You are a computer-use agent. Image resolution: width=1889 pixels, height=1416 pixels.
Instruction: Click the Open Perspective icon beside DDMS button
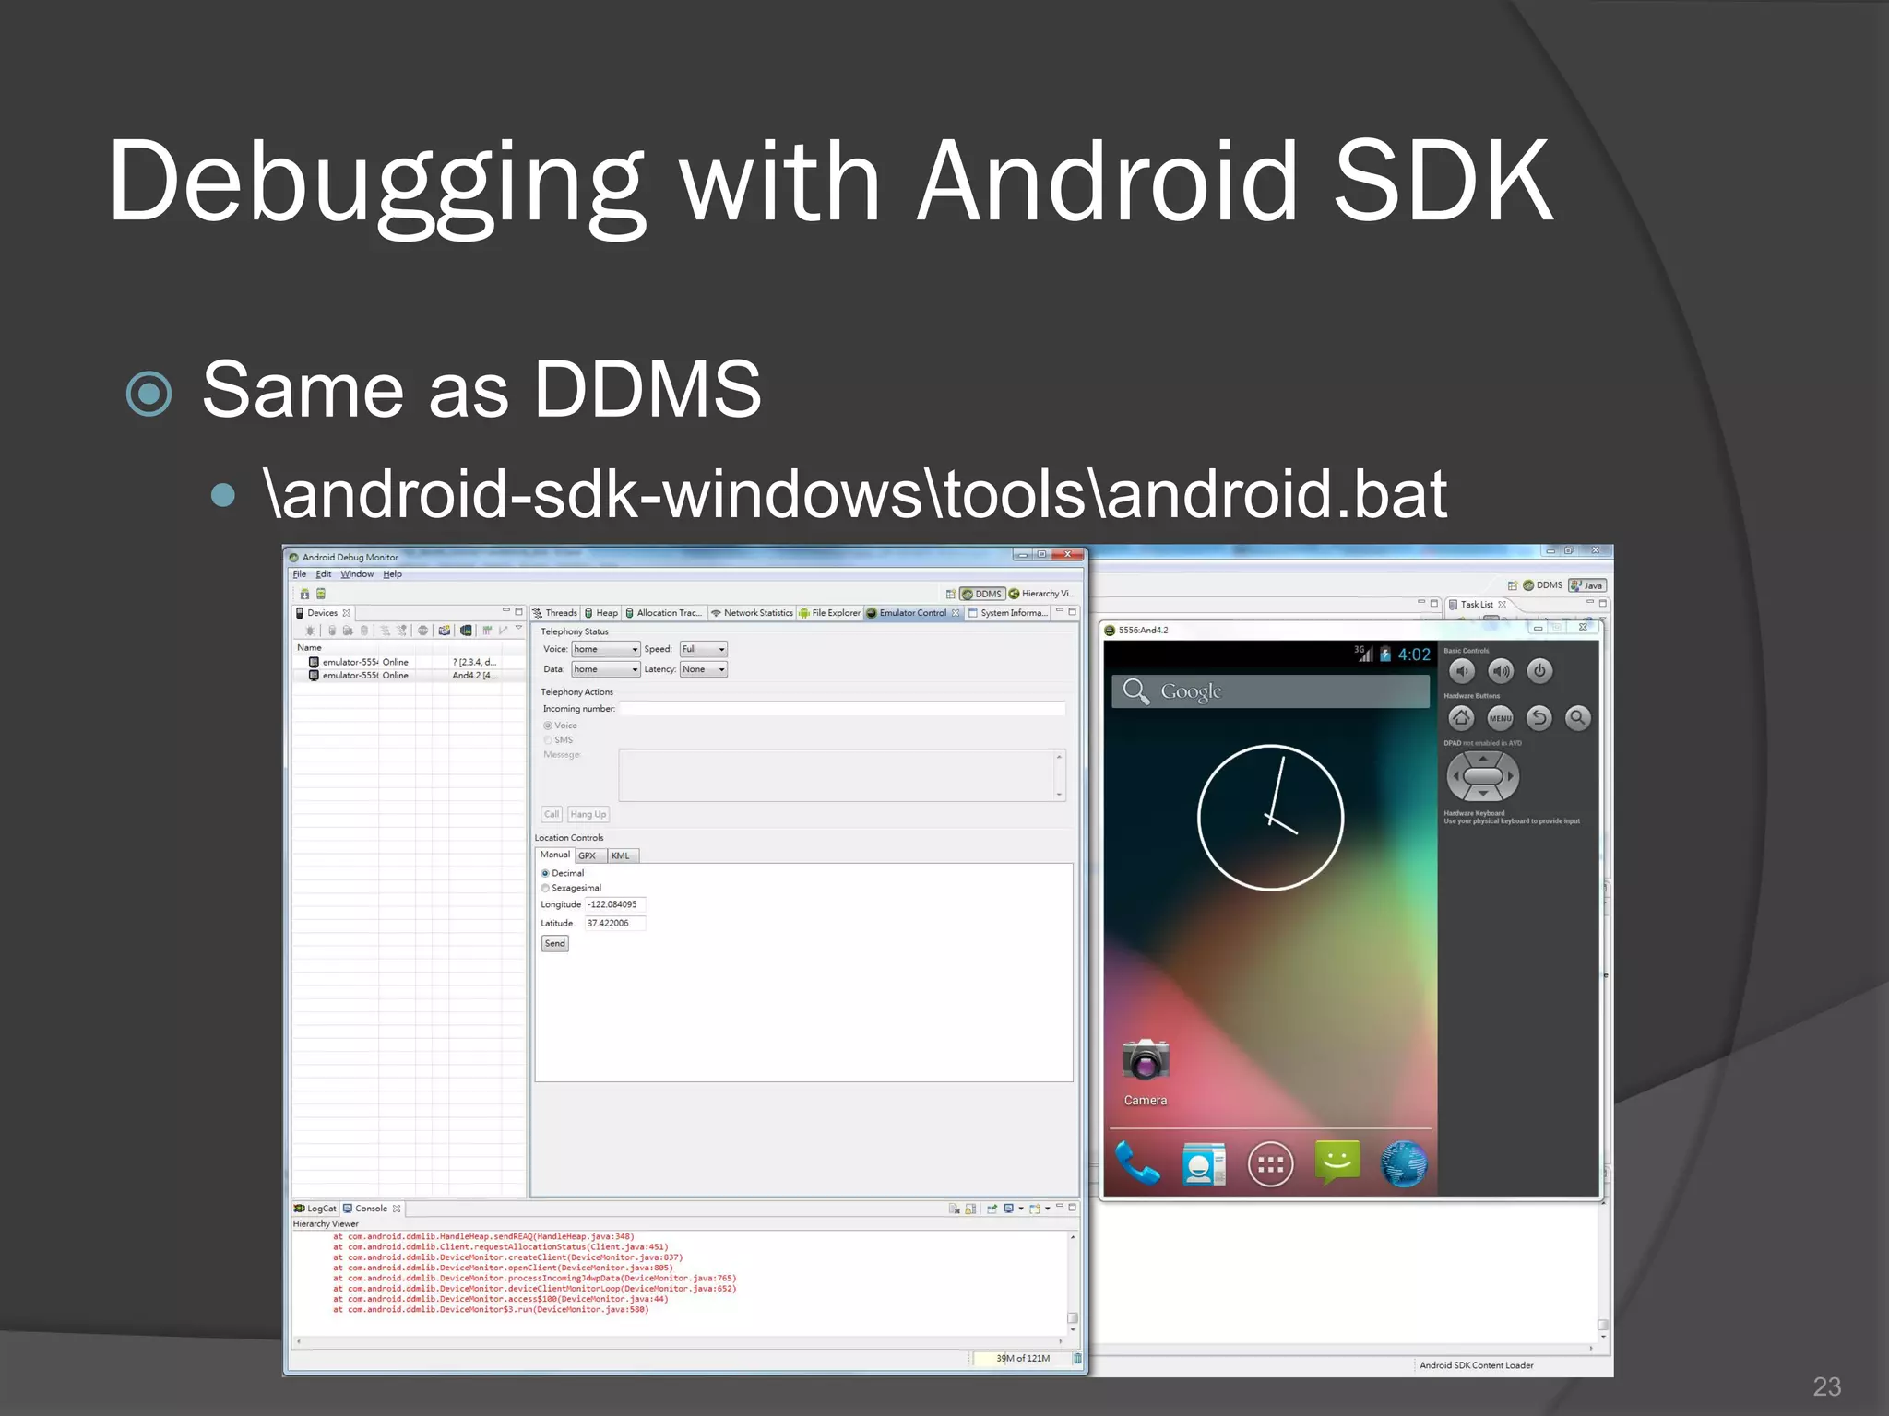(950, 594)
